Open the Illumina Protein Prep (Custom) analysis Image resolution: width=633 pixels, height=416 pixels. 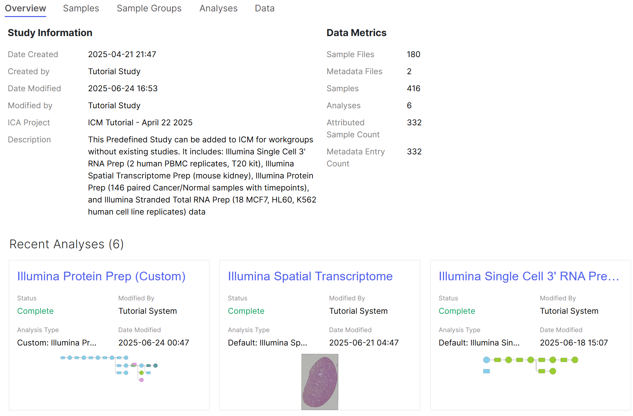click(x=101, y=276)
